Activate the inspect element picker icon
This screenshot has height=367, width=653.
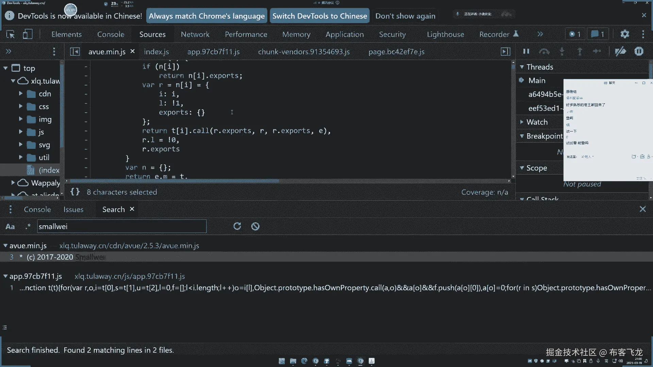pyautogui.click(x=11, y=34)
